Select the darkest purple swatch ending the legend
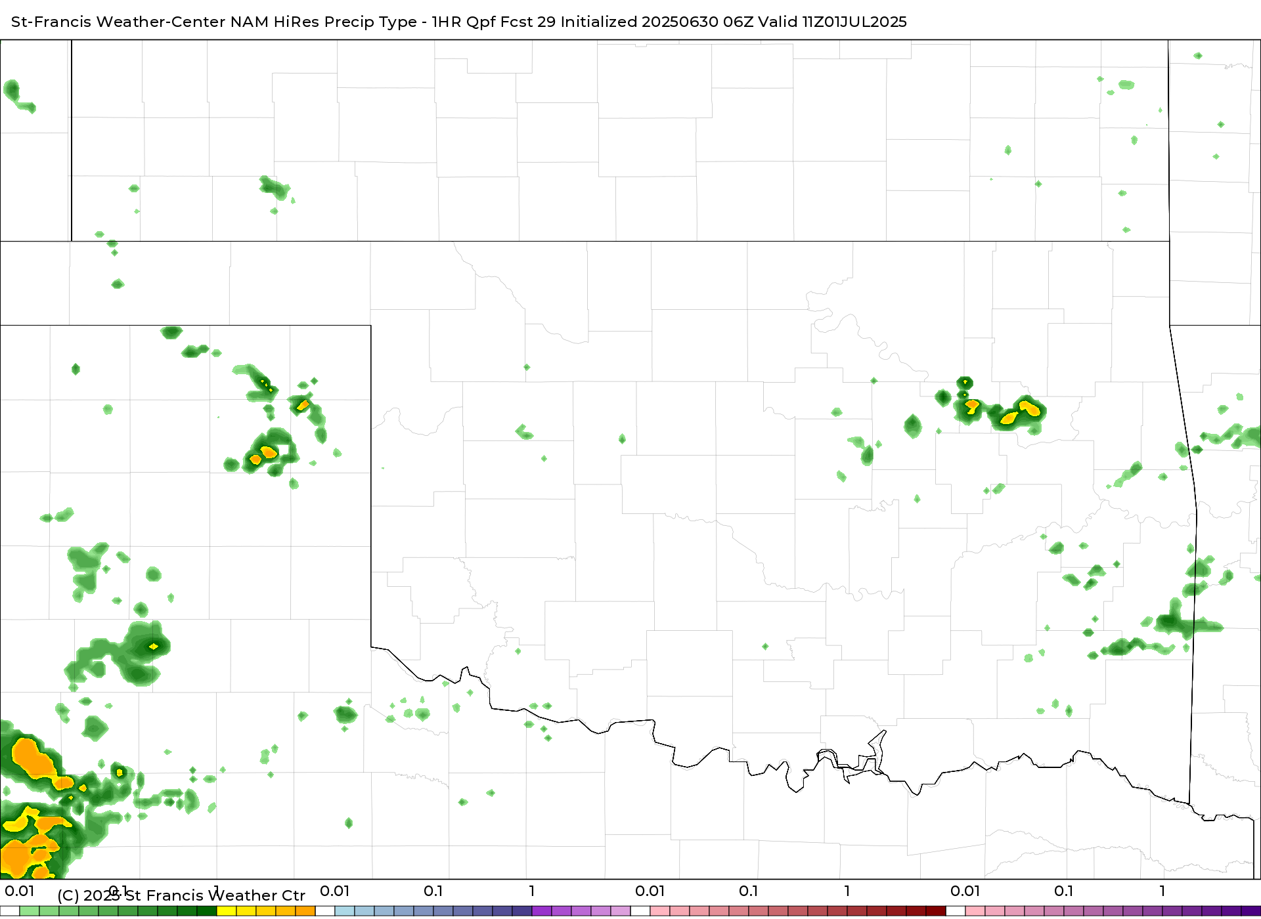 point(1251,911)
